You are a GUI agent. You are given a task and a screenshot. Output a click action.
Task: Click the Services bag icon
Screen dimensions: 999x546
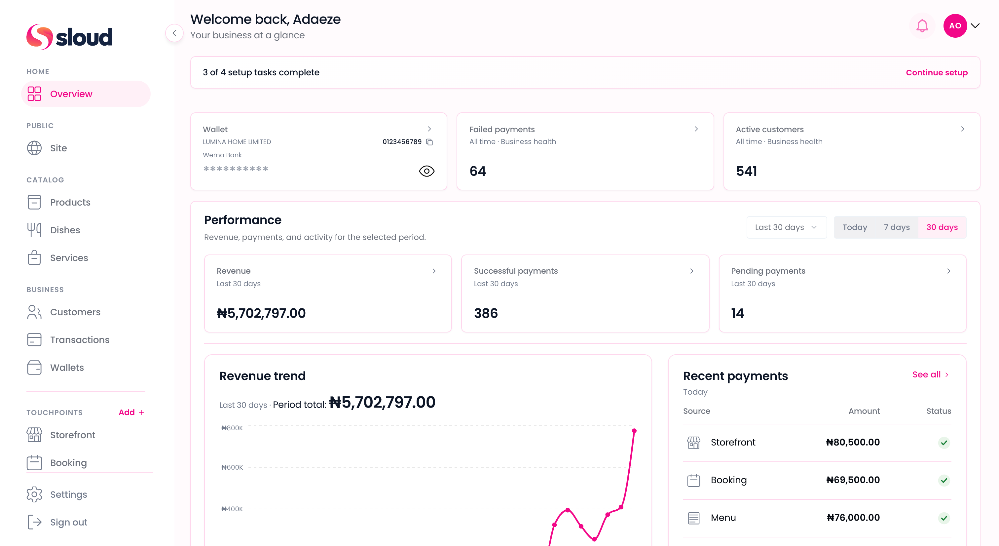(34, 258)
